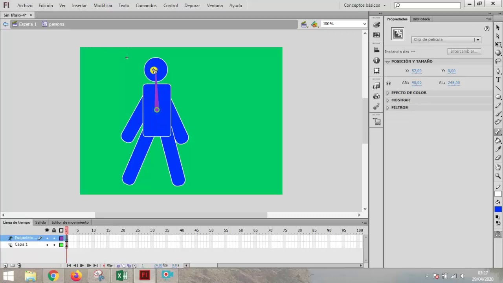
Task: Select the Pencil tool
Action: point(498,105)
